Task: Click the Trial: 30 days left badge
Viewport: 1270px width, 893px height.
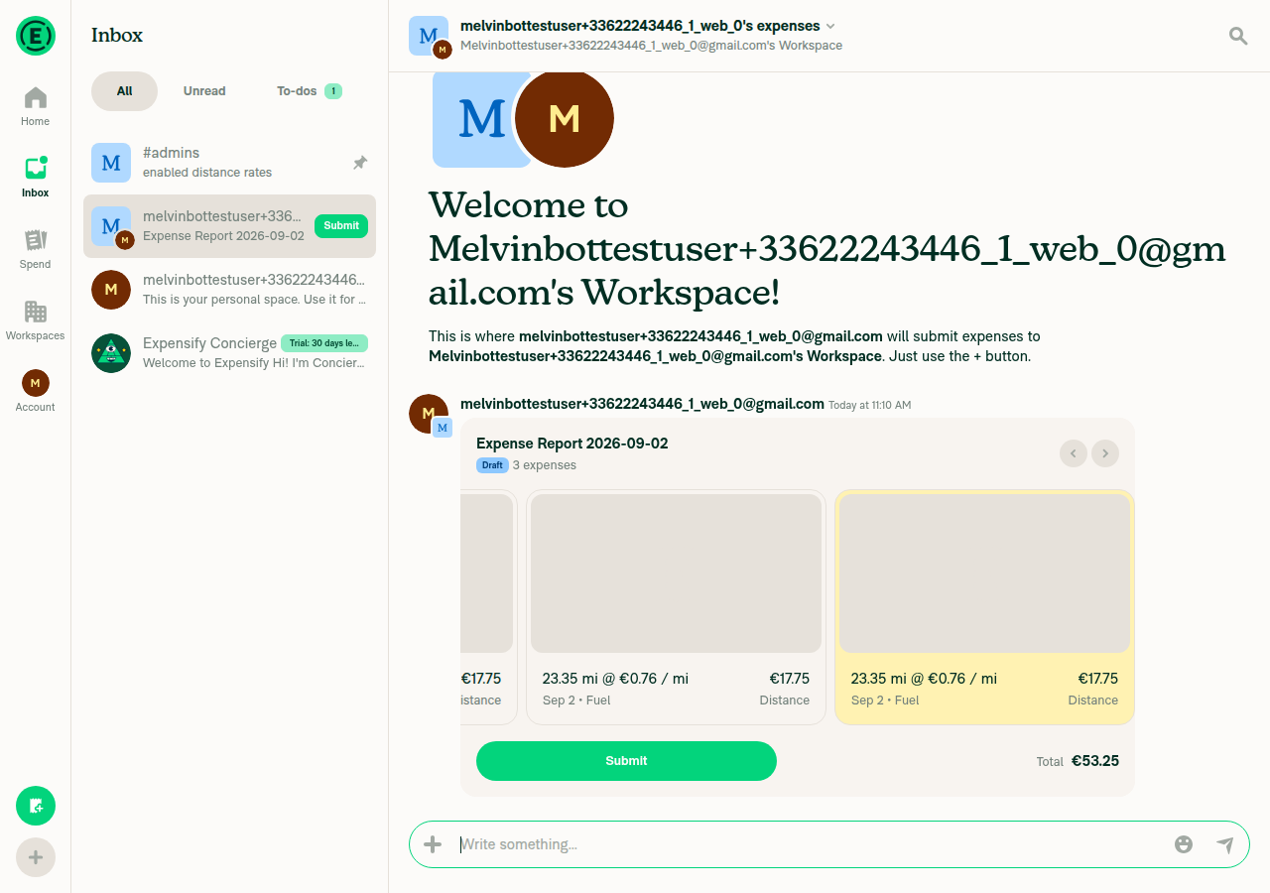Action: [324, 343]
